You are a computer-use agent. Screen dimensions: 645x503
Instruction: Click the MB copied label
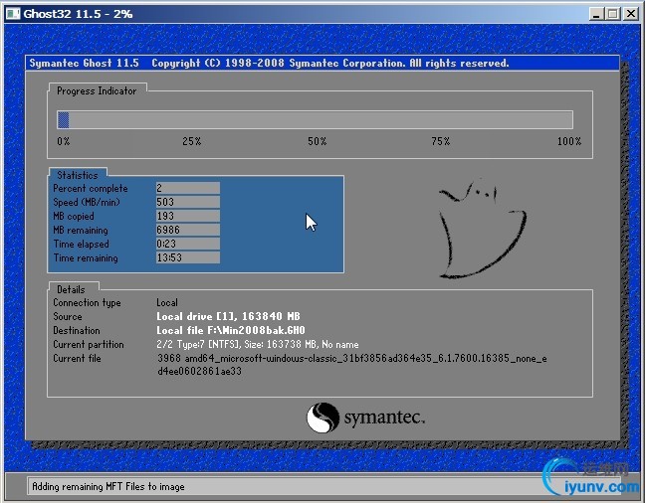coord(74,216)
